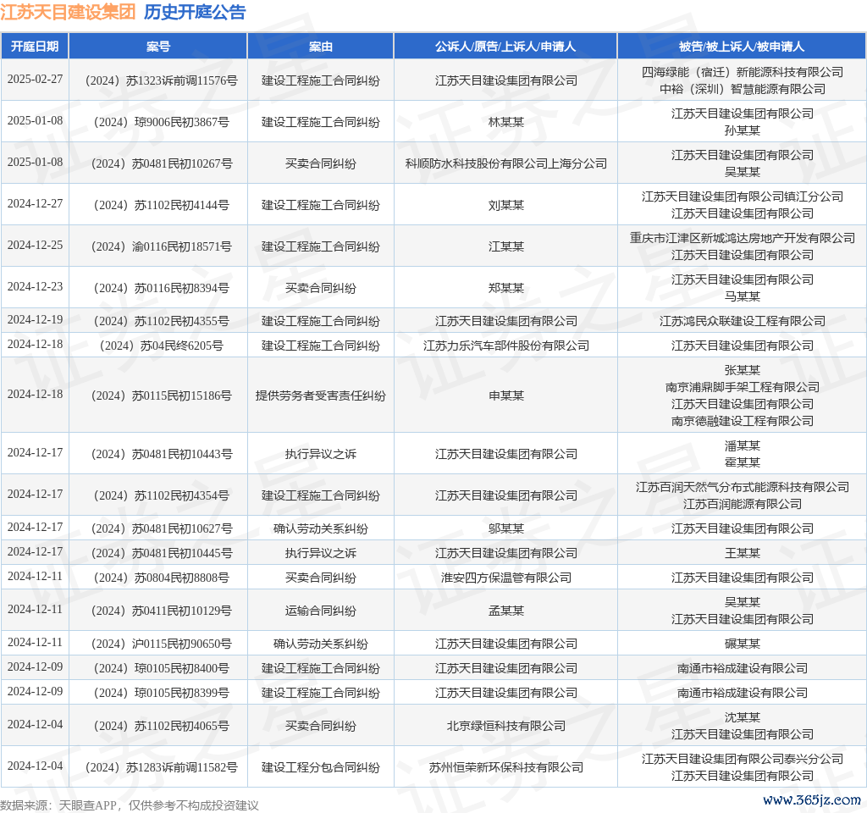This screenshot has height=813, width=867.
Task: Click case number (2024)苏0804民初8808号
Action: (161, 578)
